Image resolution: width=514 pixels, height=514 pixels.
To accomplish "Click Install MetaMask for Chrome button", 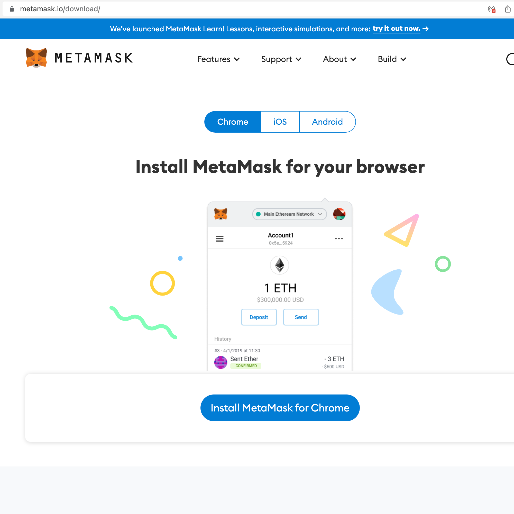I will (280, 408).
